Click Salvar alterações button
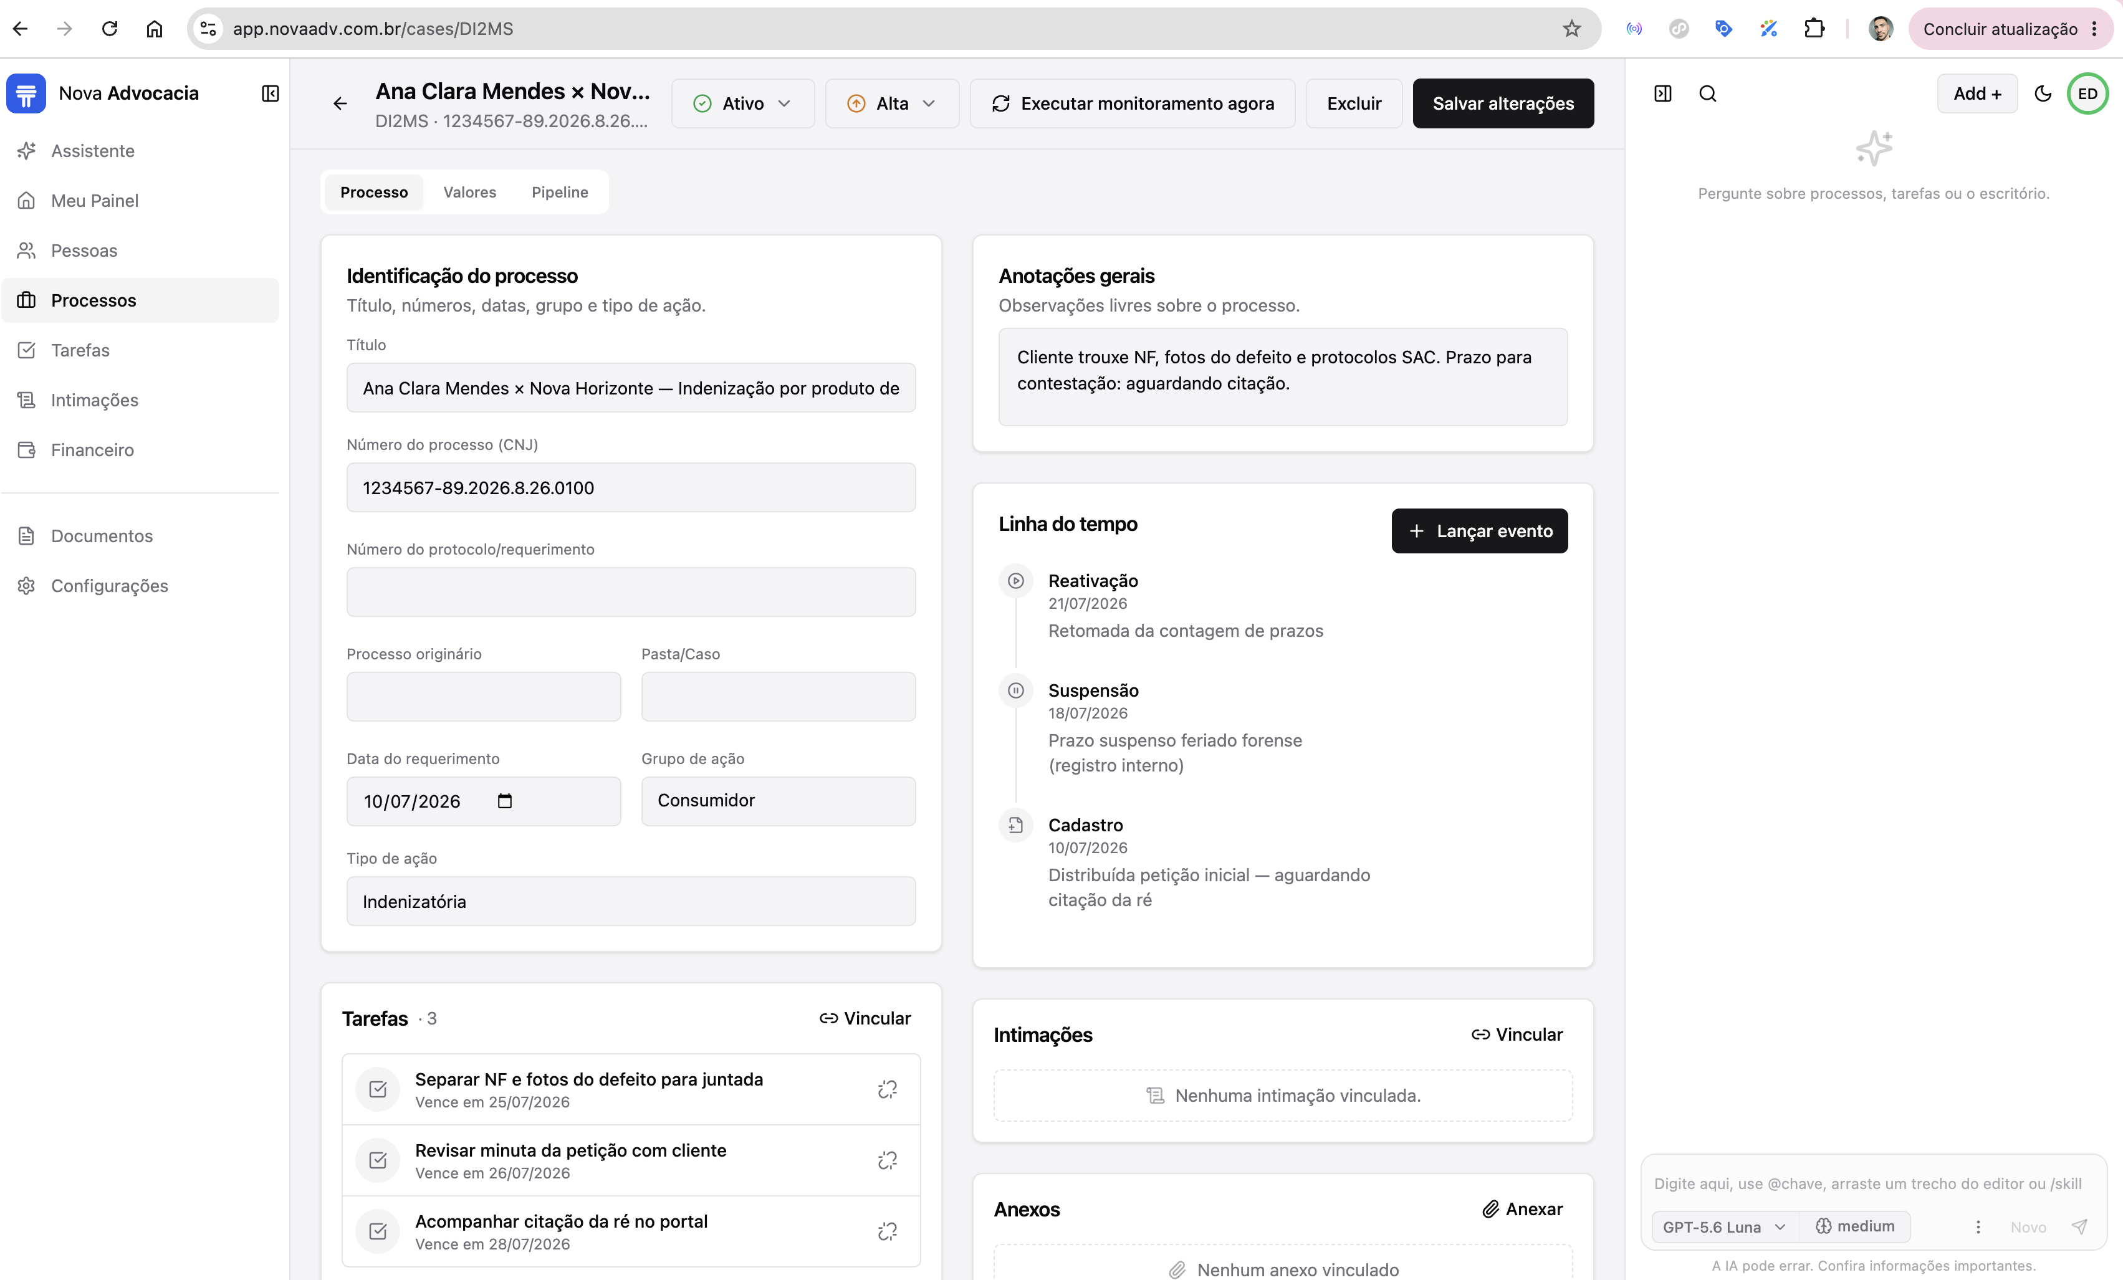 pos(1503,103)
